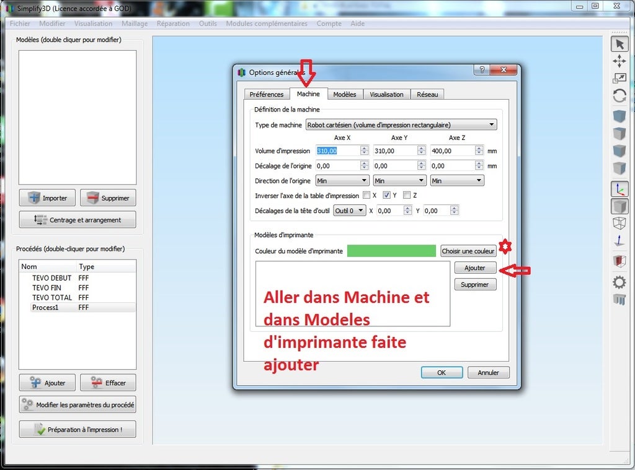Select the TEVO FIN process row
The image size is (635, 470).
click(x=78, y=287)
